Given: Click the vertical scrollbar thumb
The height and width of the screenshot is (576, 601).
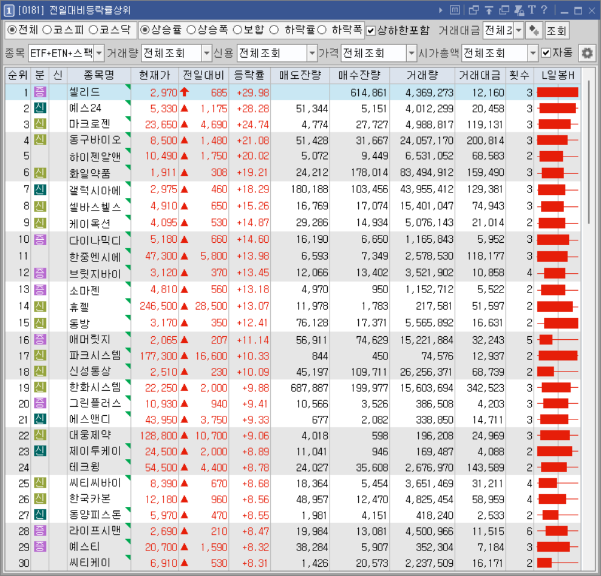Looking at the screenshot, I should [589, 152].
